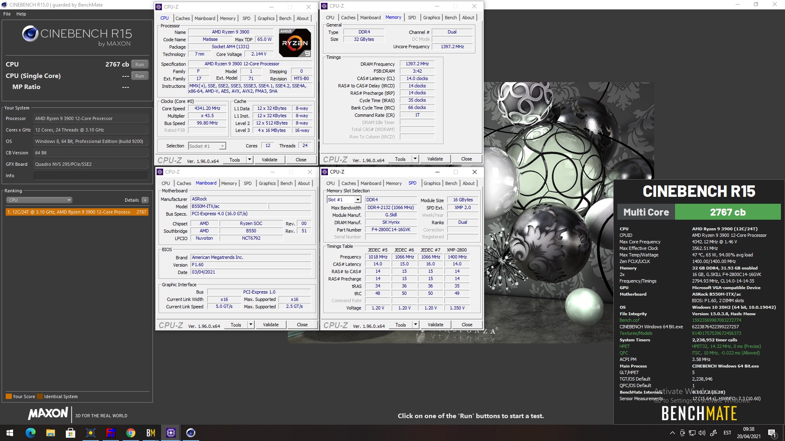
Task: Click the Ryzen 9 logo in CPU-Z
Action: [x=295, y=43]
